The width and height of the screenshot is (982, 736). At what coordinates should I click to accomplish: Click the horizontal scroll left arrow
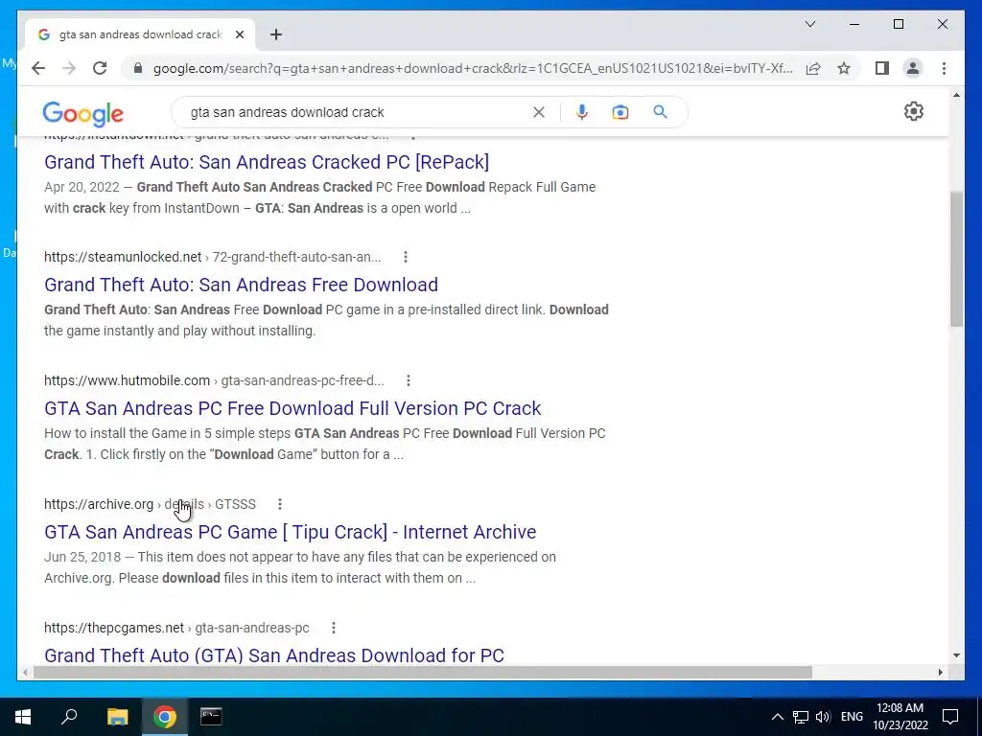[x=25, y=672]
